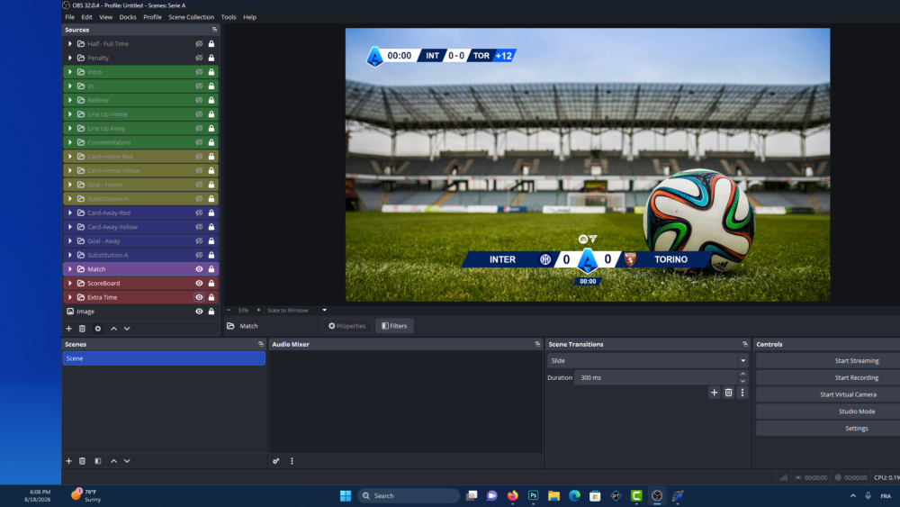900x507 pixels.
Task: Move the selected source up
Action: (x=113, y=329)
